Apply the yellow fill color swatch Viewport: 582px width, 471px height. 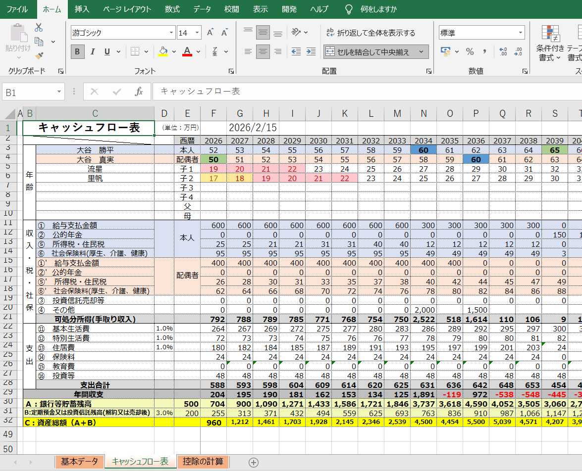(x=163, y=51)
